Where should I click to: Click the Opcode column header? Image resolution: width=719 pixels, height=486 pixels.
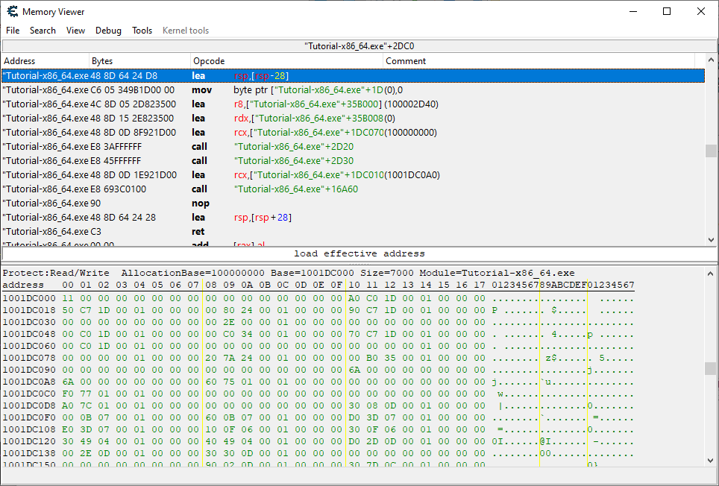[x=287, y=61]
